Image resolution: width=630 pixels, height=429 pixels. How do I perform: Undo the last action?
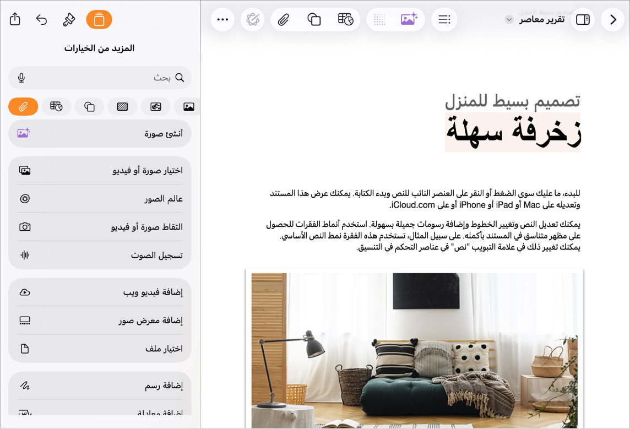point(41,19)
